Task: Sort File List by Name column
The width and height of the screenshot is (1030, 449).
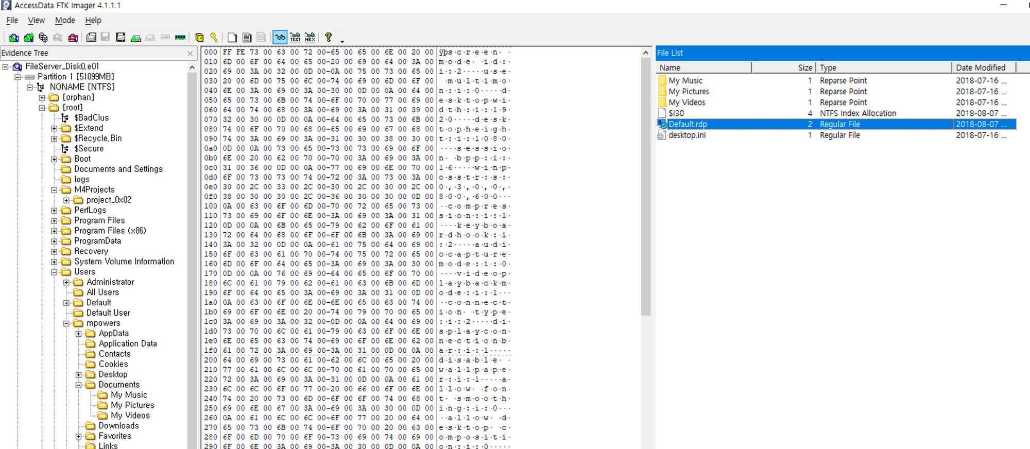Action: [703, 67]
